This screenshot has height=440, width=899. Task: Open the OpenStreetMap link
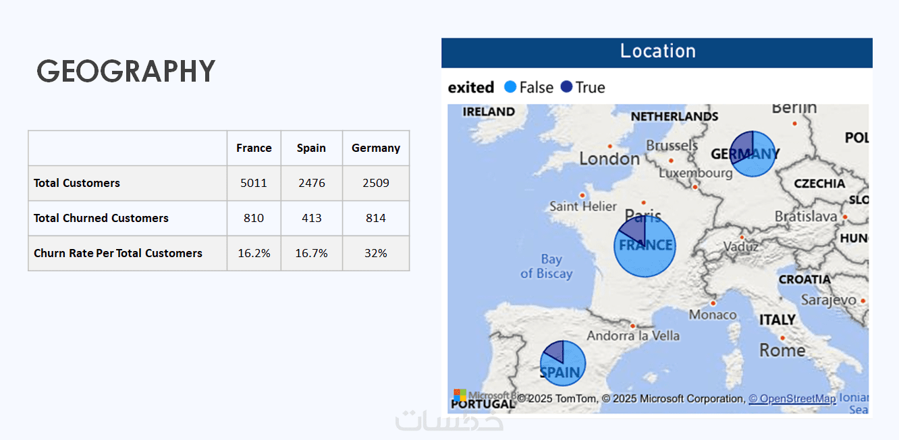[792, 399]
